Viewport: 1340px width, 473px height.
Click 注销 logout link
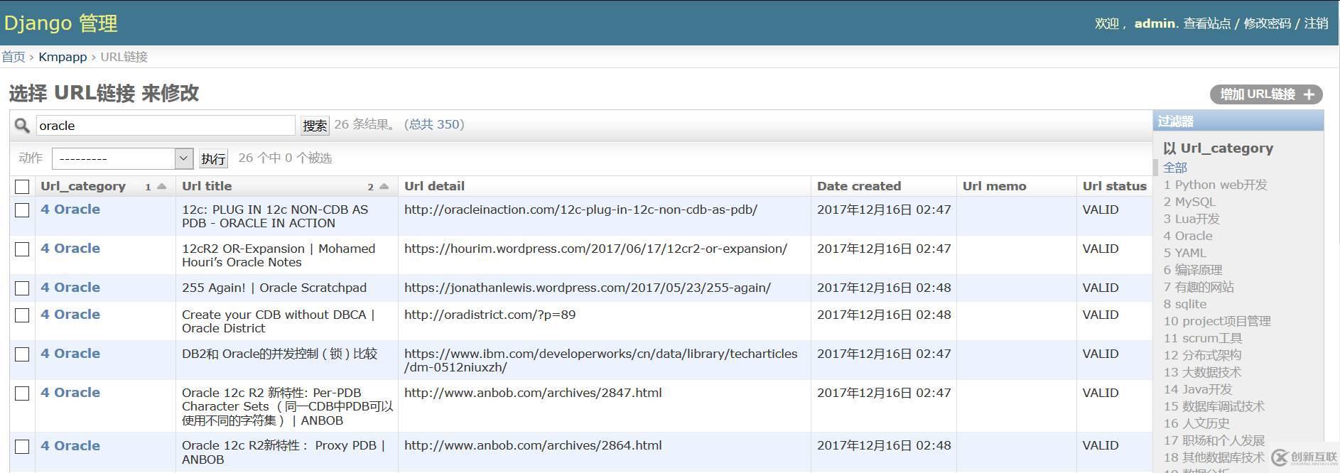(1316, 23)
